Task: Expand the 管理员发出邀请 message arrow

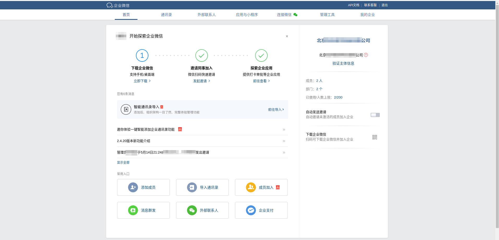Action: (x=284, y=152)
